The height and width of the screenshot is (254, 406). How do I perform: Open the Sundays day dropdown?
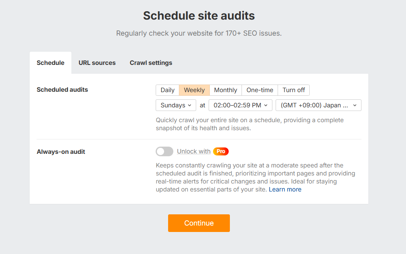pos(176,105)
